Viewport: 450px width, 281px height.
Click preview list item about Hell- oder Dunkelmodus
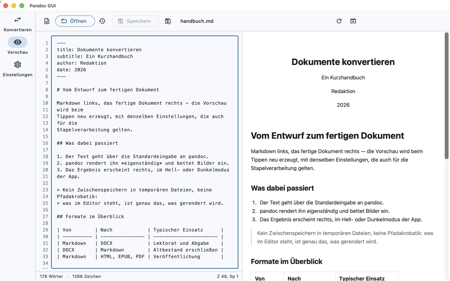(x=341, y=219)
